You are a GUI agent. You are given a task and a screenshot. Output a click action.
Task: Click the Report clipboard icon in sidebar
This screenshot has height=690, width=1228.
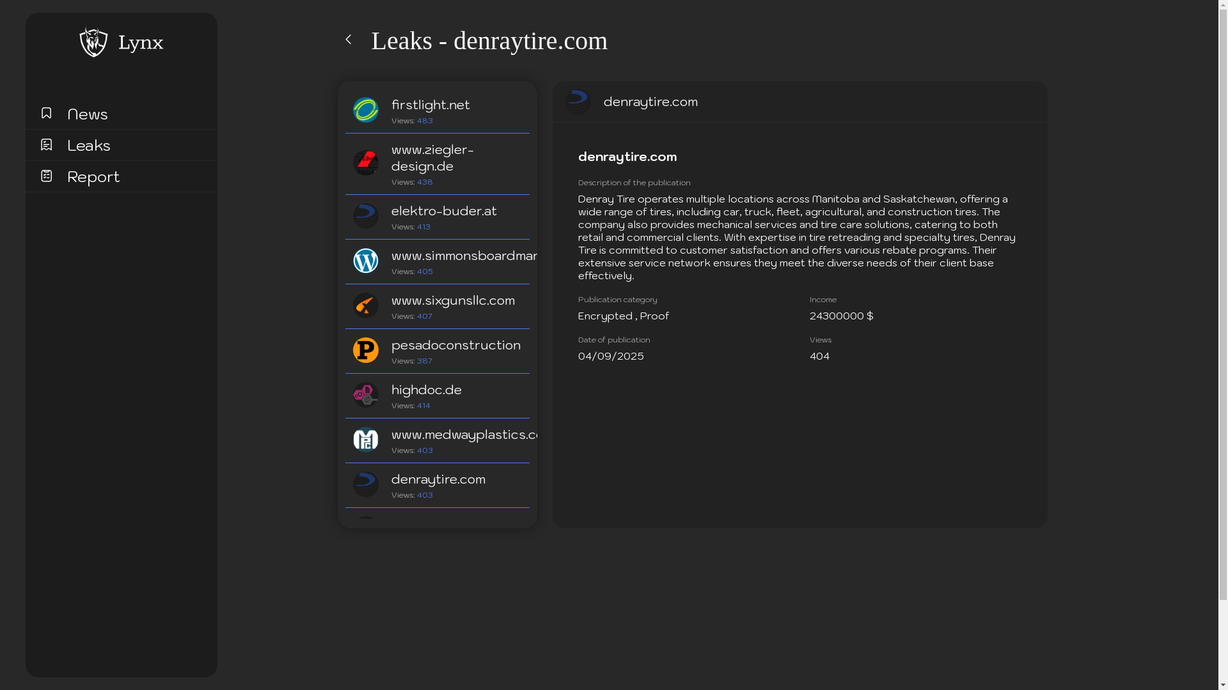click(46, 176)
